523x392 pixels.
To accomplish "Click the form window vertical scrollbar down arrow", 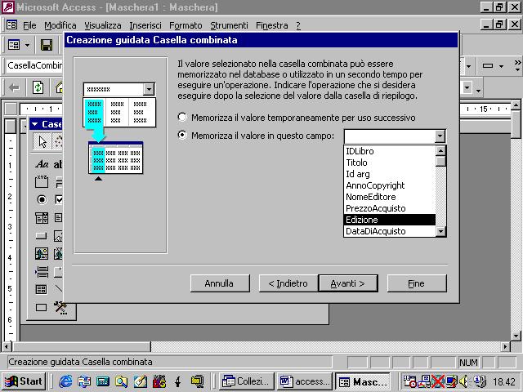I will click(516, 336).
